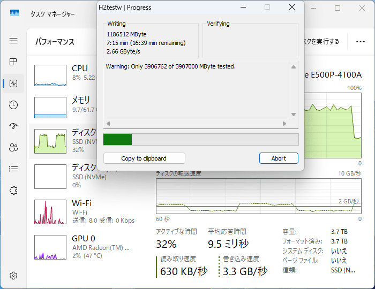Open the three-dot more options menu
Image resolution: width=375 pixels, height=289 pixels.
(x=356, y=41)
